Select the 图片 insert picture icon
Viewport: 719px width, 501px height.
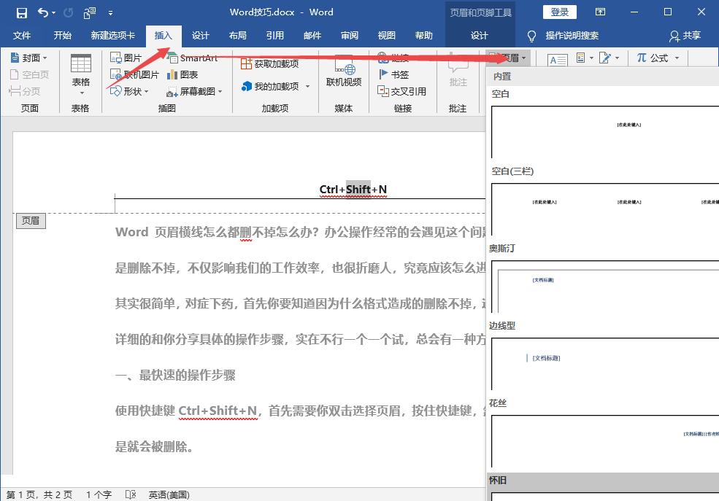(124, 58)
